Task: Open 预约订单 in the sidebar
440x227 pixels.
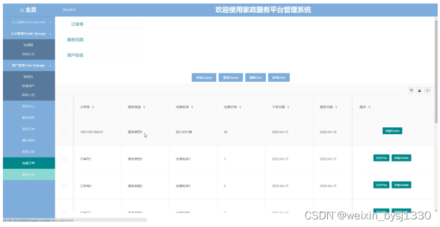Action: point(29,129)
